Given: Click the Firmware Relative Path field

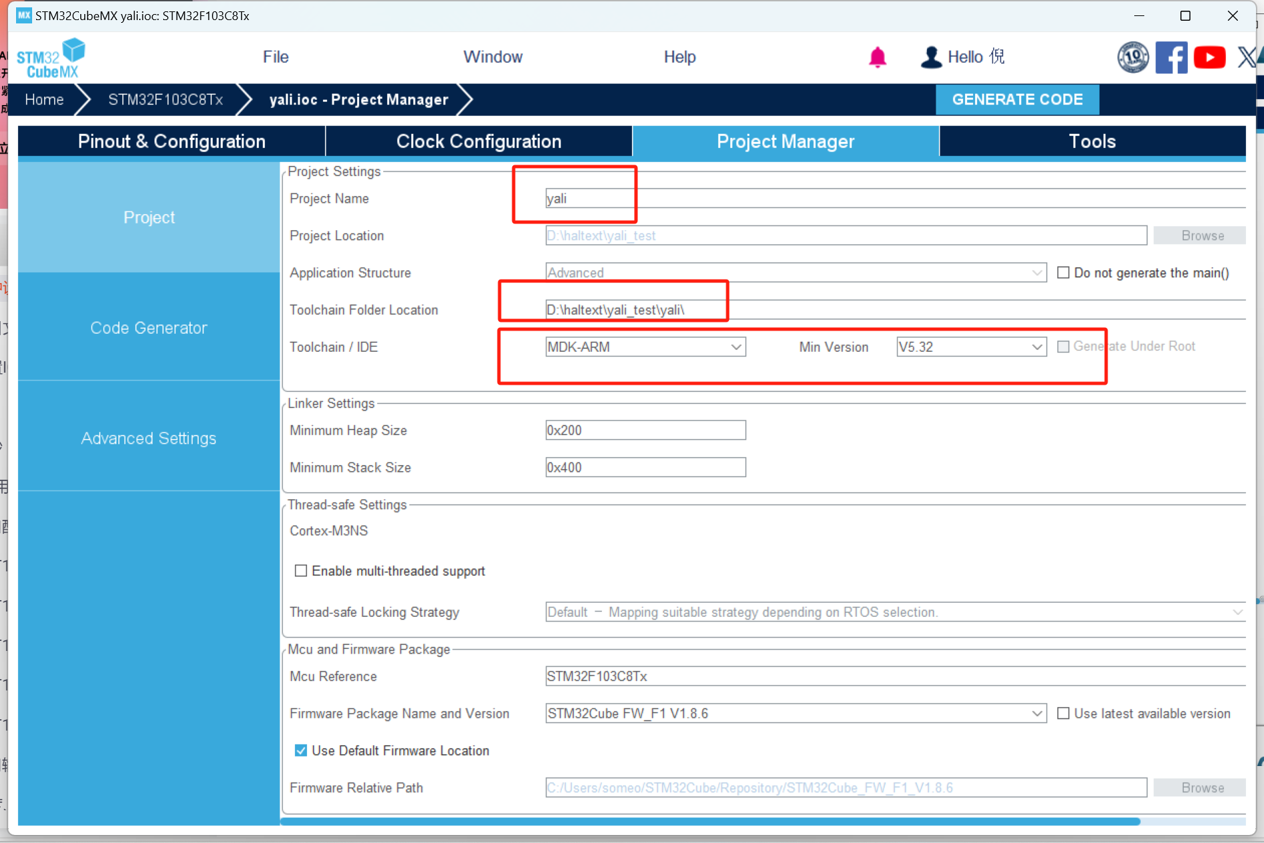Looking at the screenshot, I should point(846,787).
